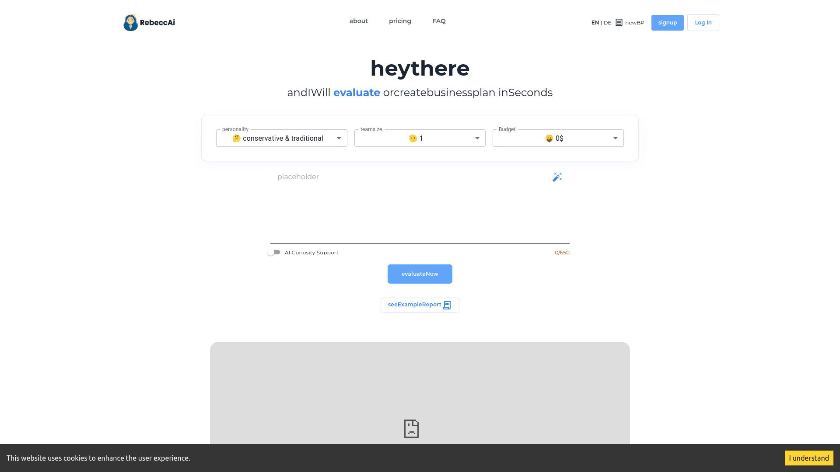
Task: Switch language to DE
Action: (x=607, y=23)
